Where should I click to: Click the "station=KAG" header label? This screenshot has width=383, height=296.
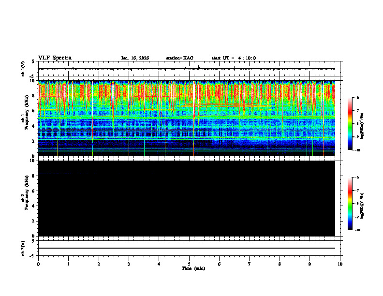coord(179,58)
